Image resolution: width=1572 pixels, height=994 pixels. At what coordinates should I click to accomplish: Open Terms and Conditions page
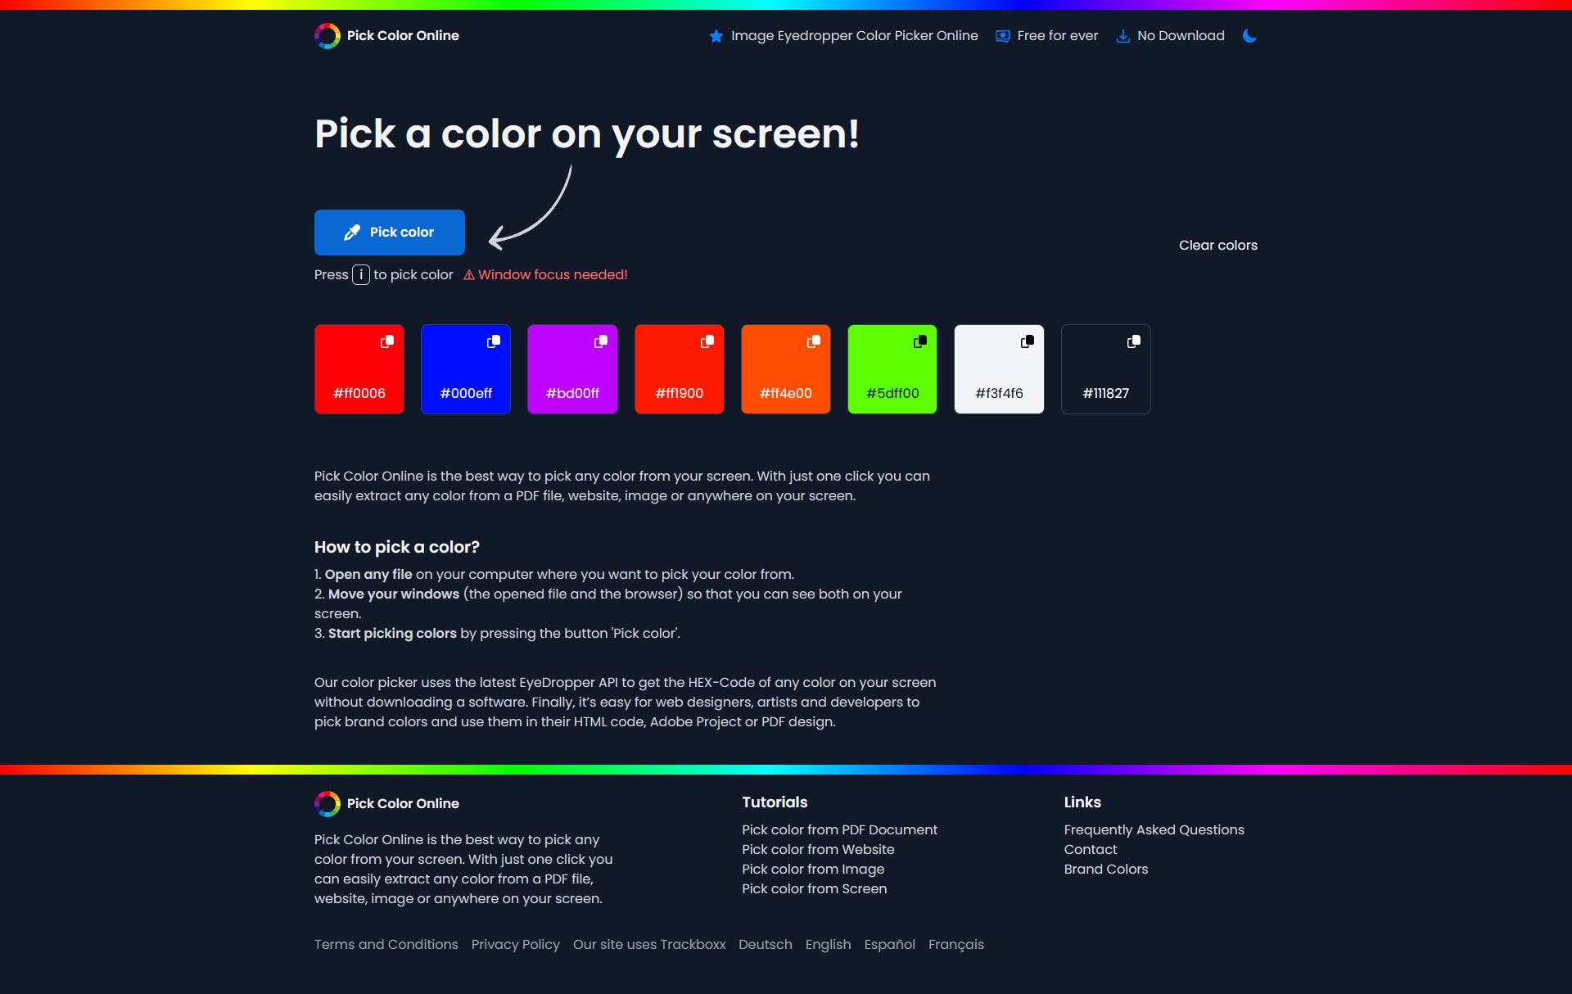coord(386,943)
